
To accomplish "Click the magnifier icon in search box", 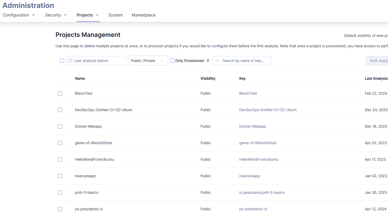I will [x=218, y=61].
